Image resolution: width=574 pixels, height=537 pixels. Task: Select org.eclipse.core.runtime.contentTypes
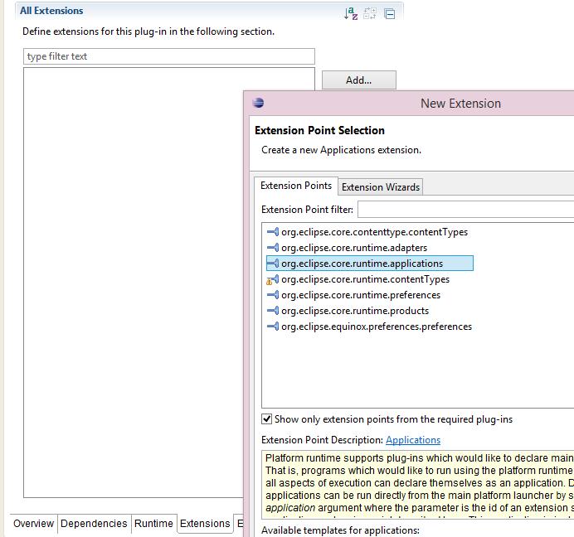click(365, 279)
